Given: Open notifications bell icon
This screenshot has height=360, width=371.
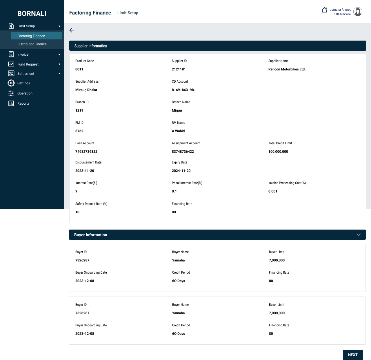Looking at the screenshot, I should tap(325, 10).
